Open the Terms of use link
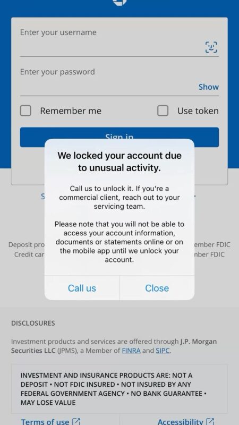 [45, 421]
